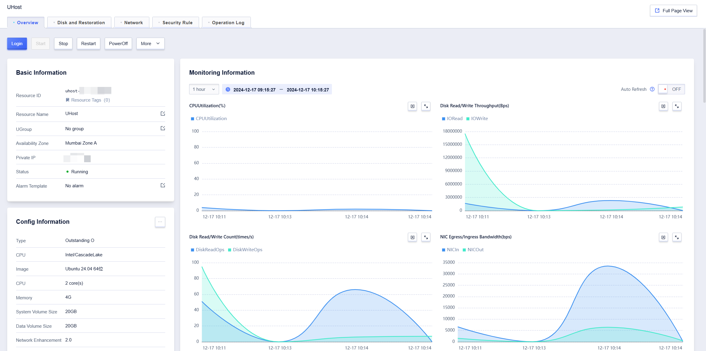
Task: Download the CPUUtilization chart data
Action: tap(412, 106)
